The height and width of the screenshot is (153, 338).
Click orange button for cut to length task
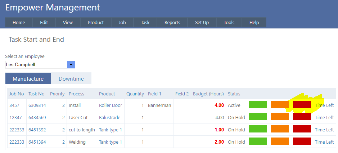[x=280, y=129]
